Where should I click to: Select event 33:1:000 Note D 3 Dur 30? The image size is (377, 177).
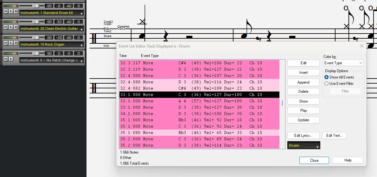pyautogui.click(x=199, y=107)
